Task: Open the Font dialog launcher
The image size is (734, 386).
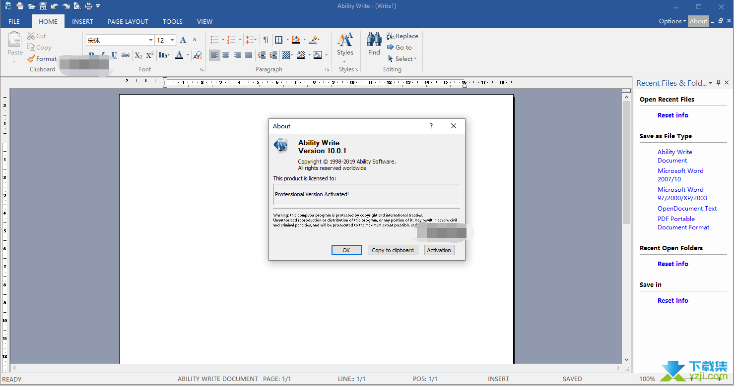Action: [x=201, y=70]
